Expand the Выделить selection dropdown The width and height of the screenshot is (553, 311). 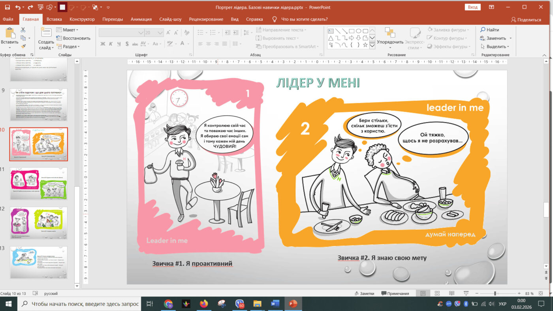(x=496, y=47)
